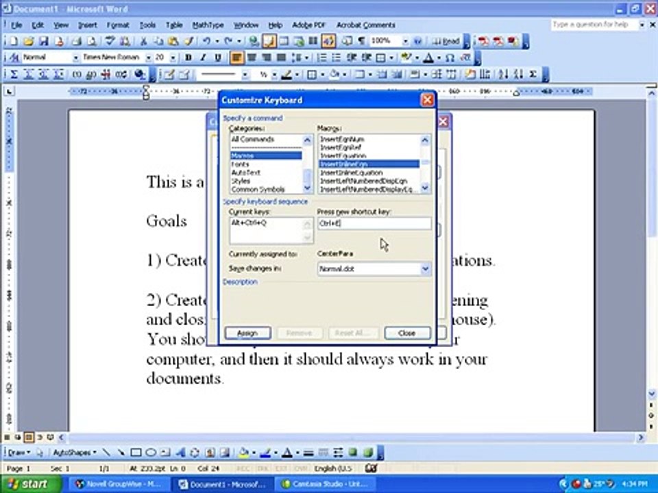Screen dimensions: 658x493
Task: Click the Assign button
Action: click(247, 333)
